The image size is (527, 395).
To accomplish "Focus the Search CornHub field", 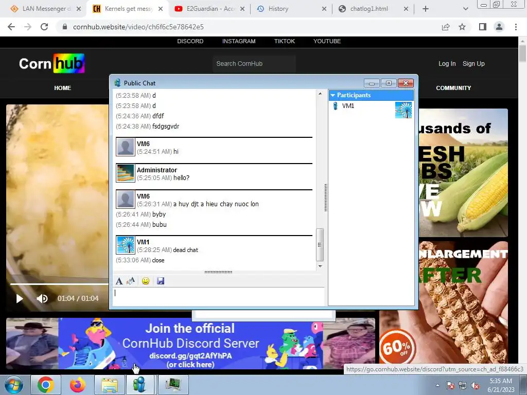I will point(254,63).
